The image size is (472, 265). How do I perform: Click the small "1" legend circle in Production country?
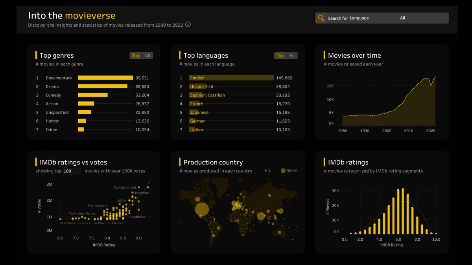pos(265,170)
